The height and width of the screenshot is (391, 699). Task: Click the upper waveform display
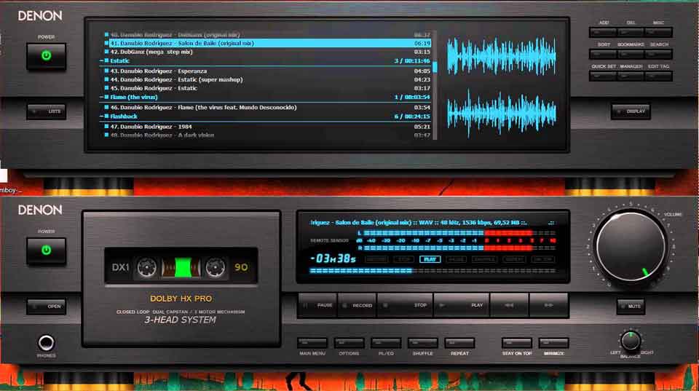click(502, 56)
